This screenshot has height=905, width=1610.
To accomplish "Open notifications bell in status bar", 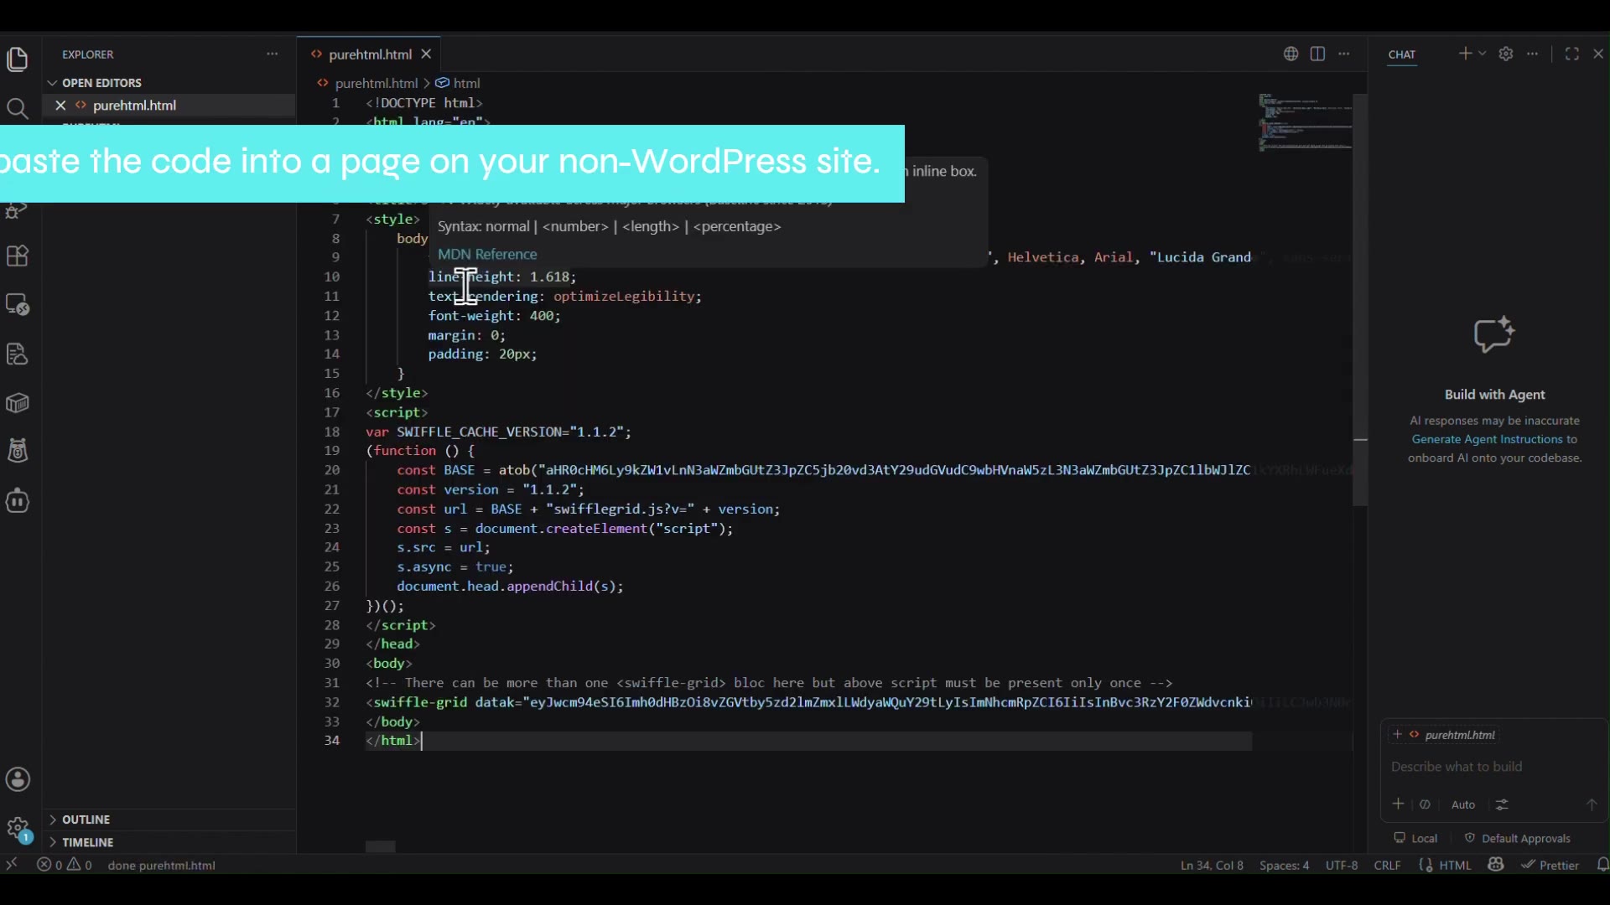I will (x=1602, y=865).
